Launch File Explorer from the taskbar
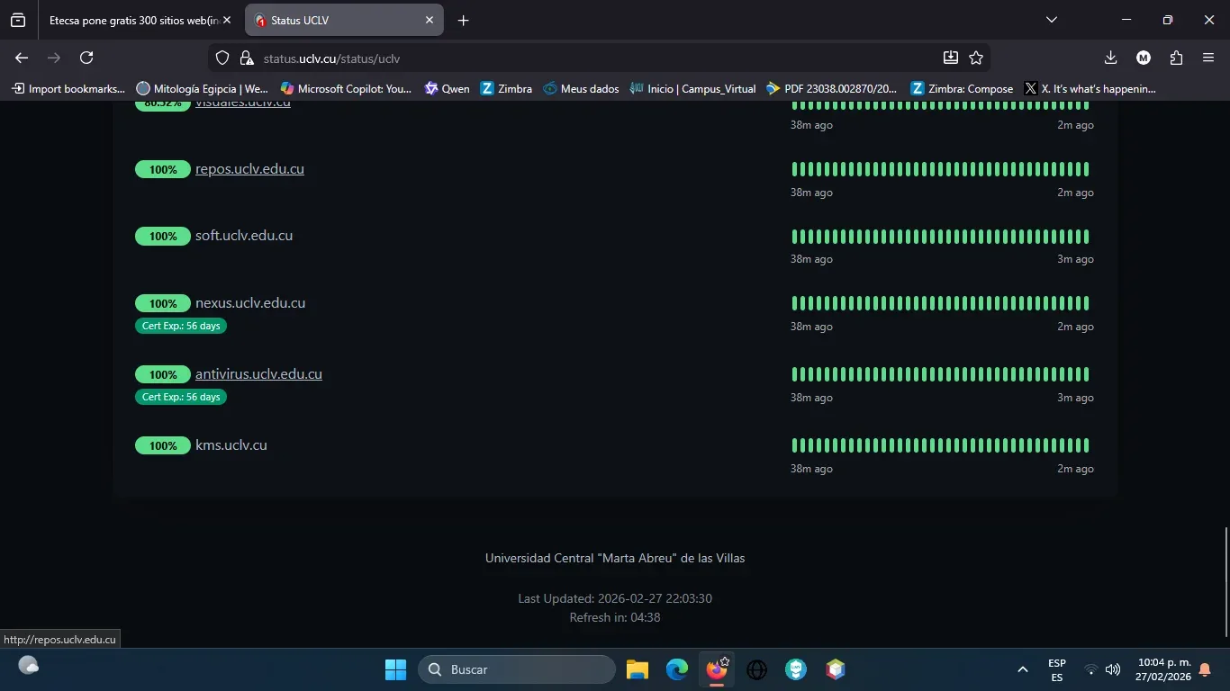The height and width of the screenshot is (691, 1230). (x=638, y=669)
